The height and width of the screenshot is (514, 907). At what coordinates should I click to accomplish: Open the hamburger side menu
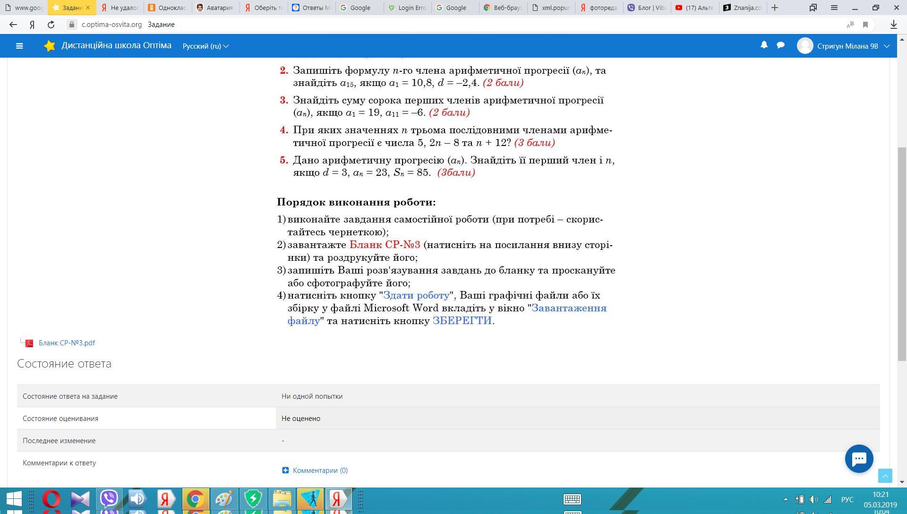[19, 46]
